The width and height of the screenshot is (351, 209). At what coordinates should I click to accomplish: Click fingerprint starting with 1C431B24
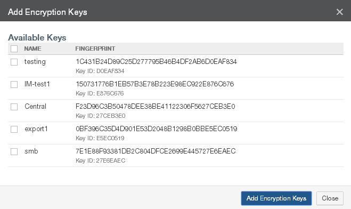click(156, 62)
